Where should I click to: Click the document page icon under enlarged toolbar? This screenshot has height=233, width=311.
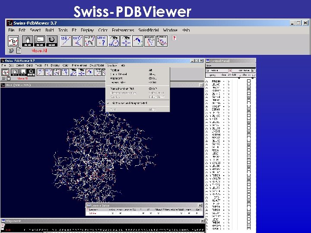pyautogui.click(x=19, y=50)
